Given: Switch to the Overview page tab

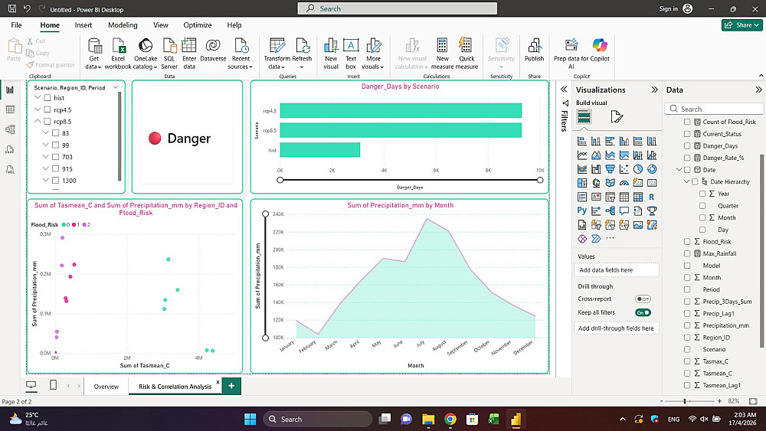Looking at the screenshot, I should [106, 387].
